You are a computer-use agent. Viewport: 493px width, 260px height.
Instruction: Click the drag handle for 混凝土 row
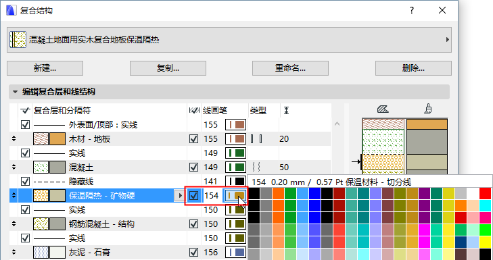coord(14,167)
